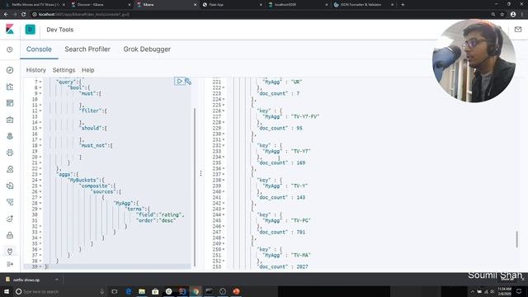
Task: Open console Settings
Action: 64,70
